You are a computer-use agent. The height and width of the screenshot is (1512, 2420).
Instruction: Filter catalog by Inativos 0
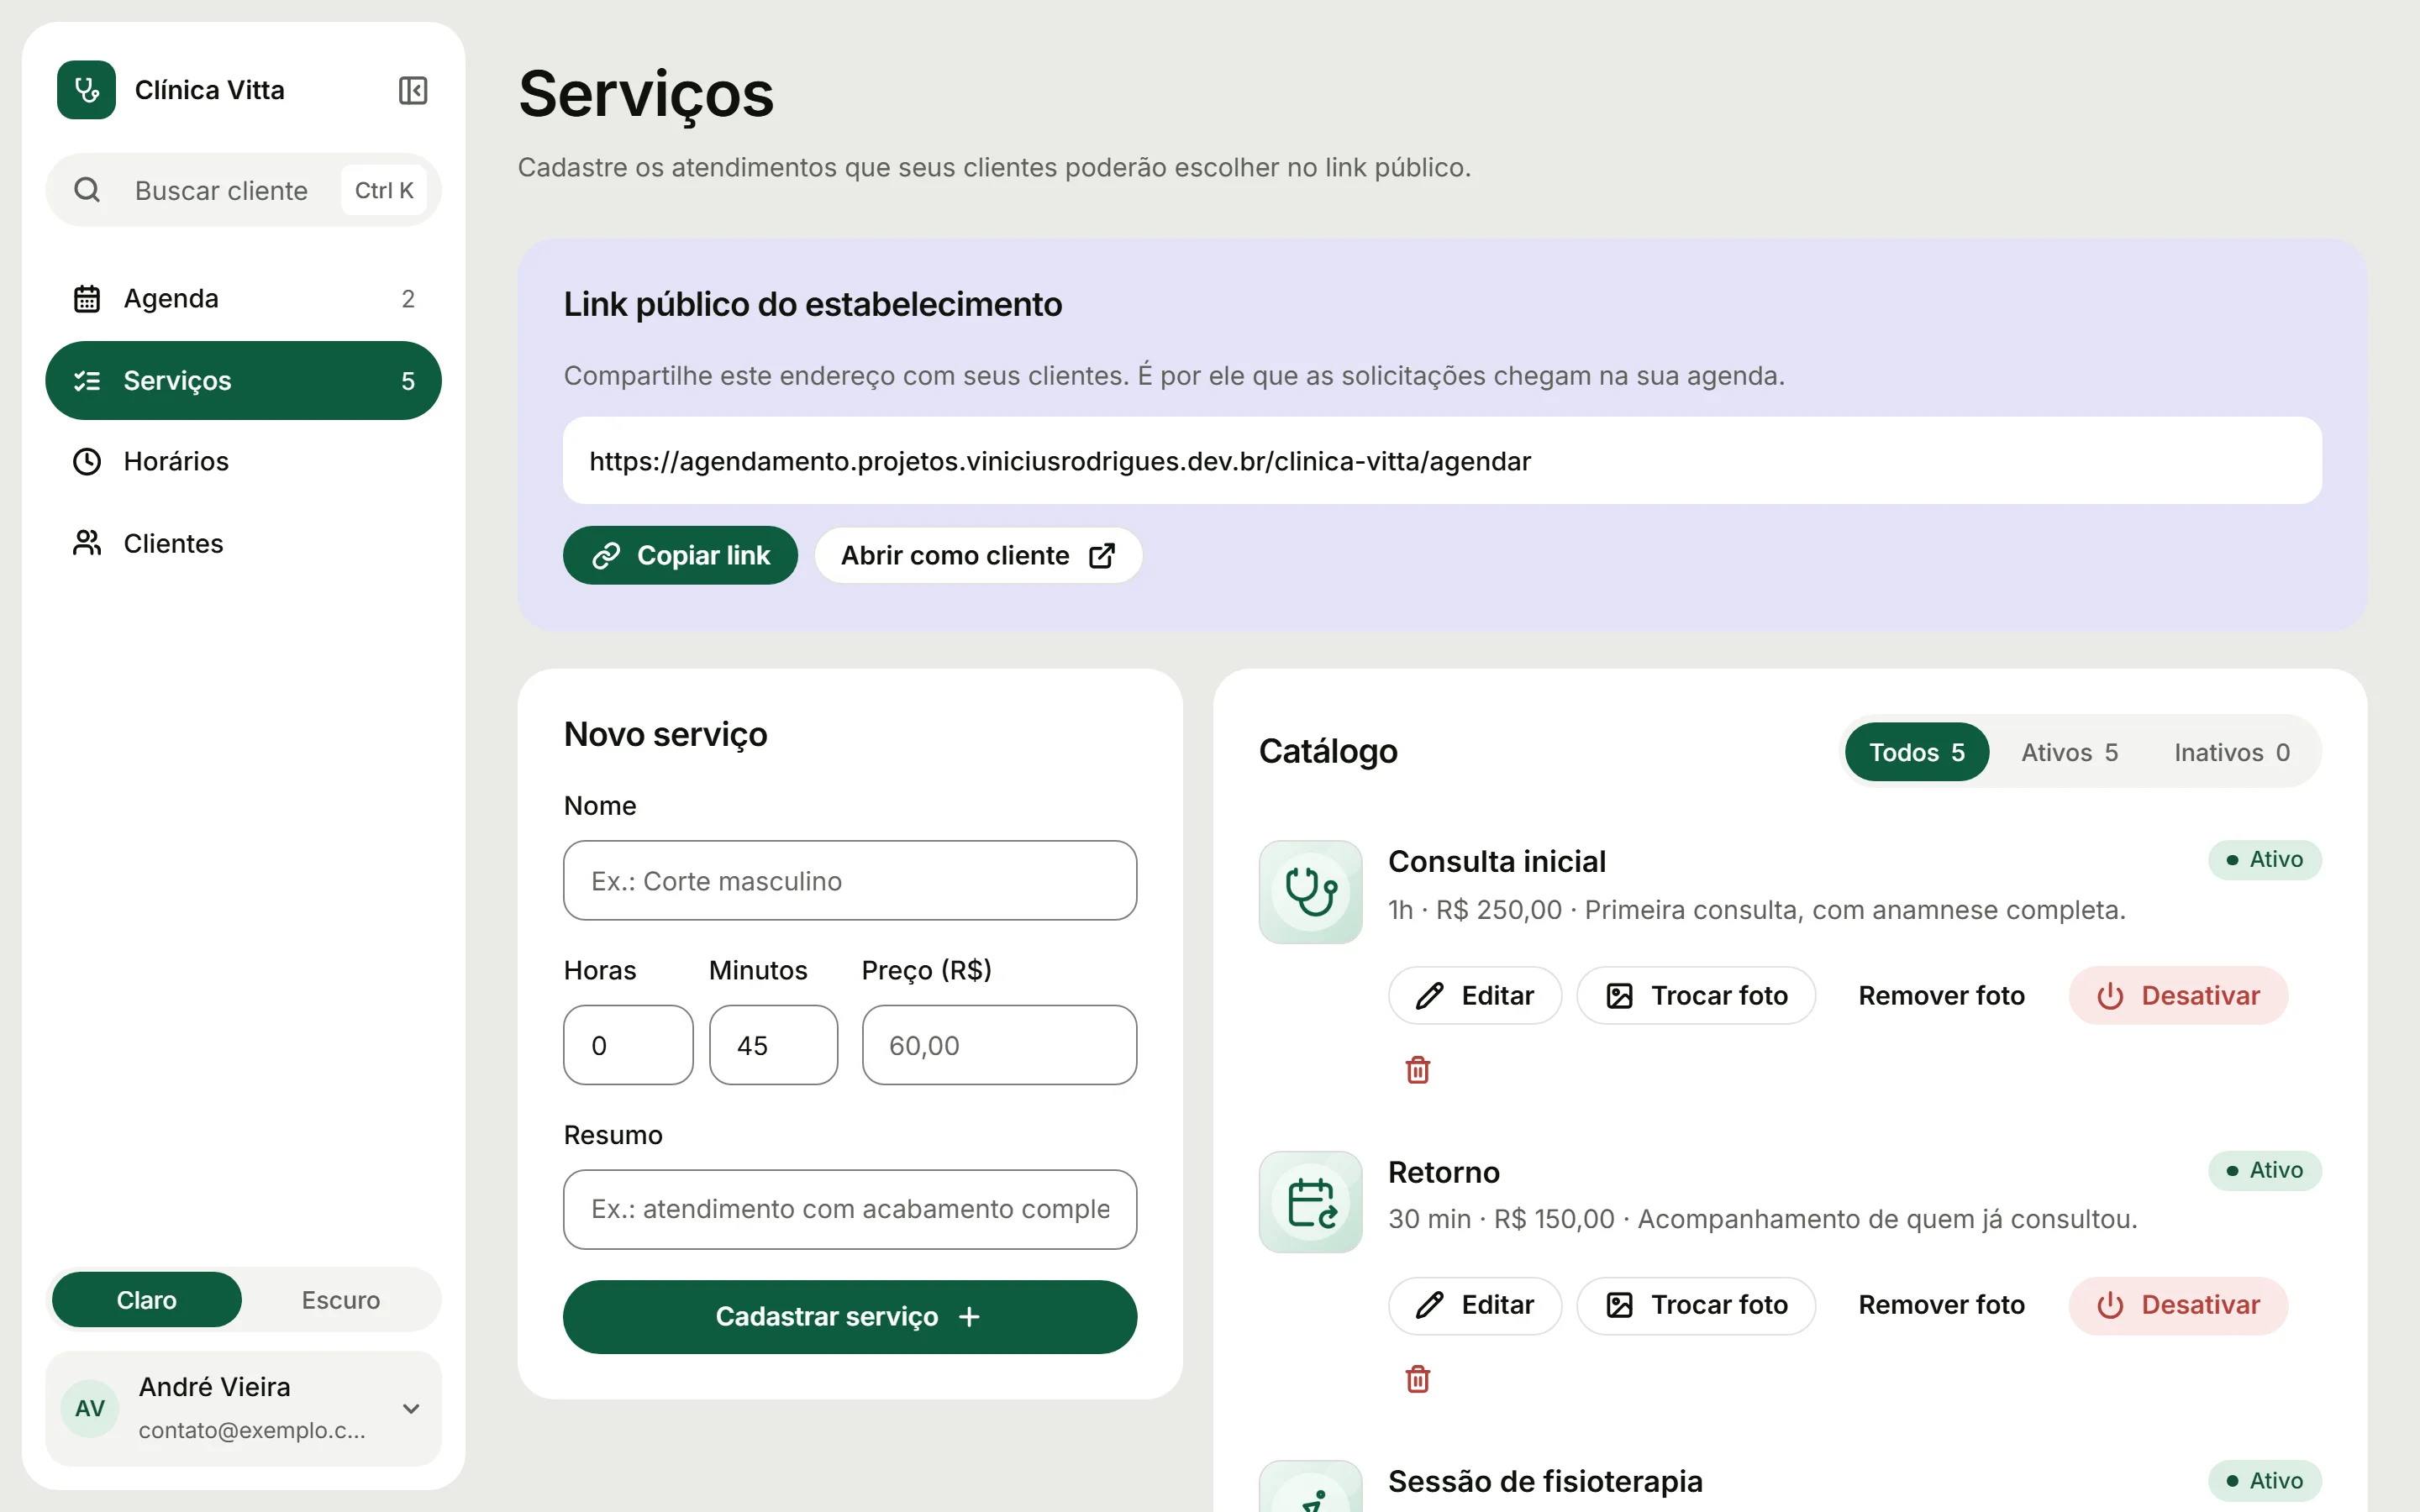pyautogui.click(x=2232, y=752)
